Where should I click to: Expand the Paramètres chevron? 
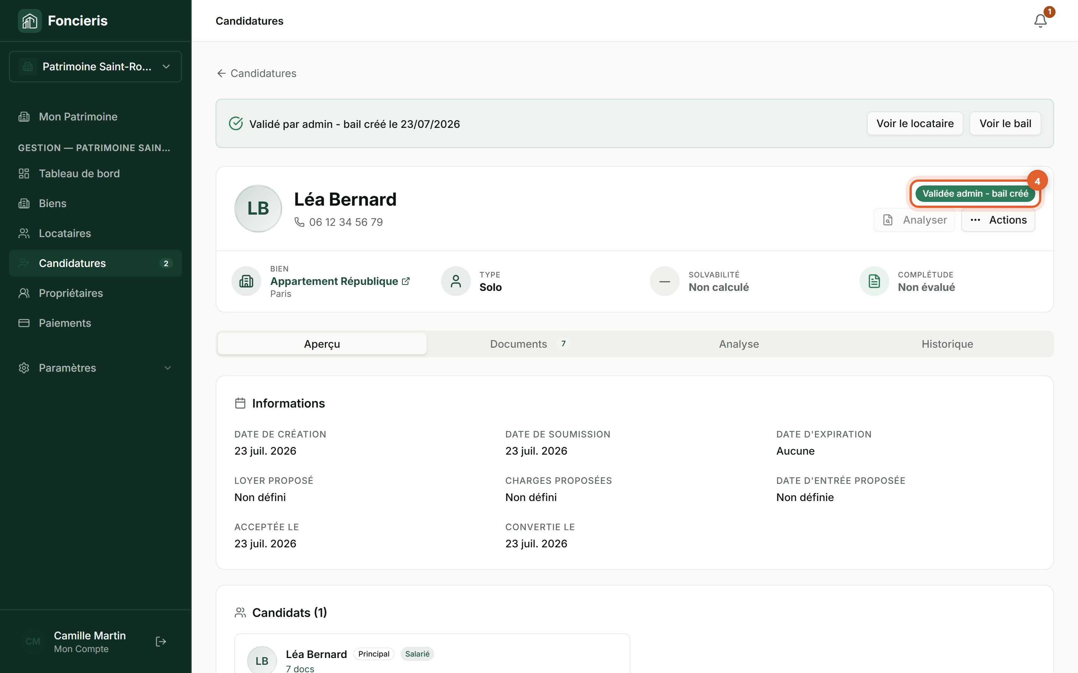pyautogui.click(x=167, y=368)
